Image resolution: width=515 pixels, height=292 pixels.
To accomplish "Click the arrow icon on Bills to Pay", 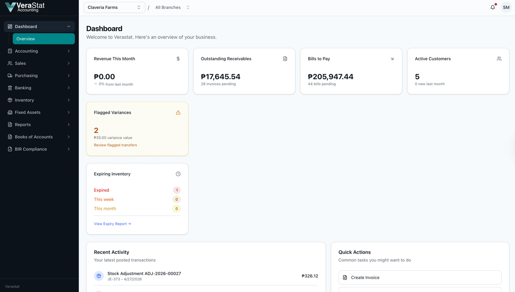I will point(392,59).
